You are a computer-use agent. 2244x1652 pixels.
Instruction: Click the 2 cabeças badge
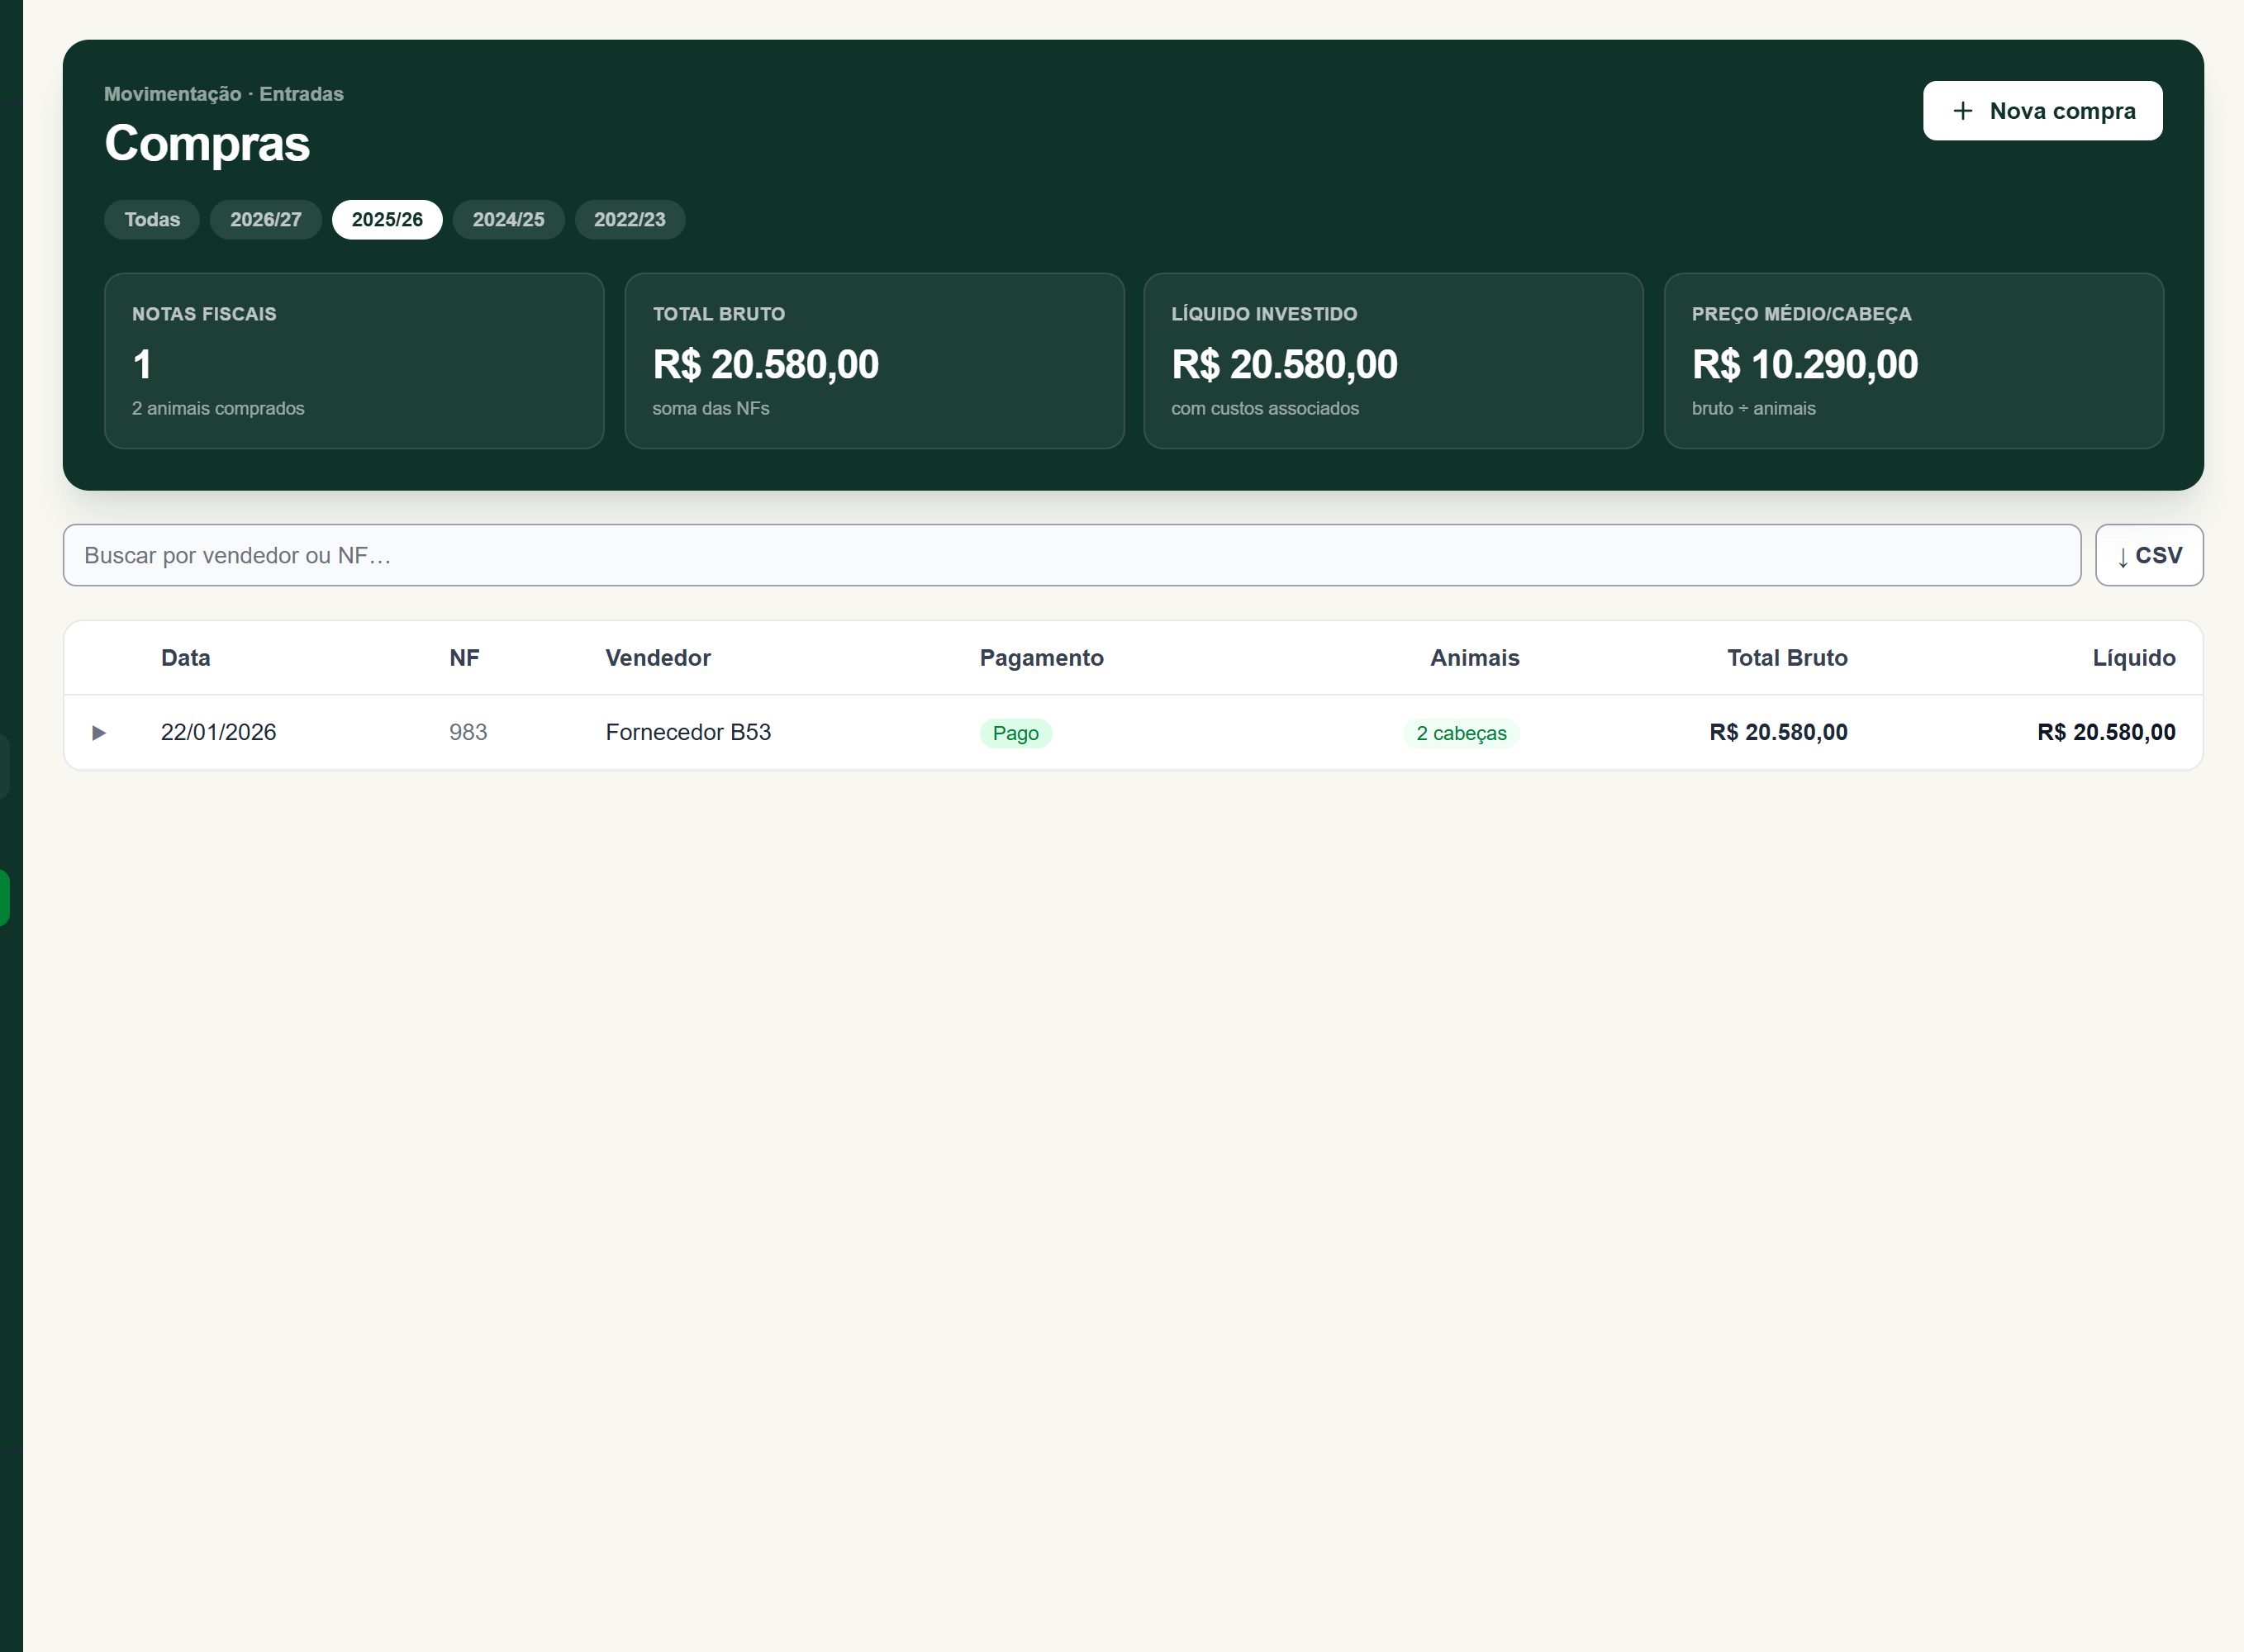(1461, 733)
